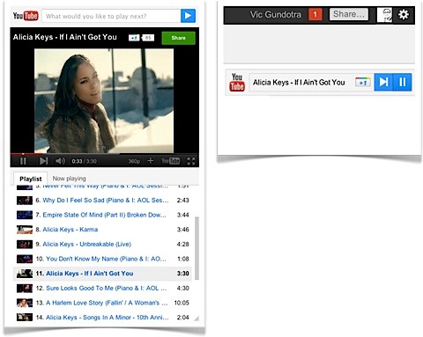Pause the video in the player controls
Viewport: 423px width, 337px height.
[23, 161]
